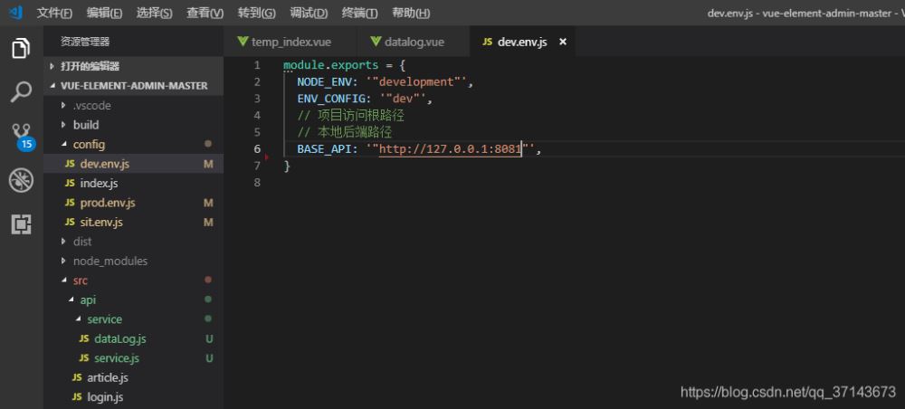Click the http://127.0.0.1:8081 URL in code

point(450,149)
